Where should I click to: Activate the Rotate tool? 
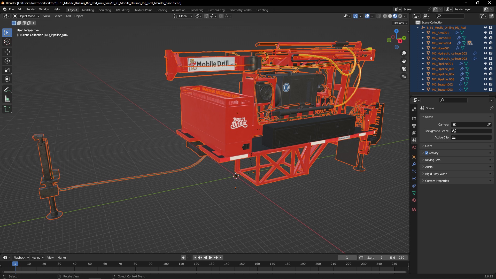[7, 61]
